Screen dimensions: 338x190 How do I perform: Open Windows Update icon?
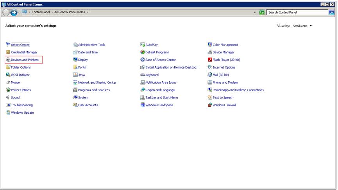[8, 112]
